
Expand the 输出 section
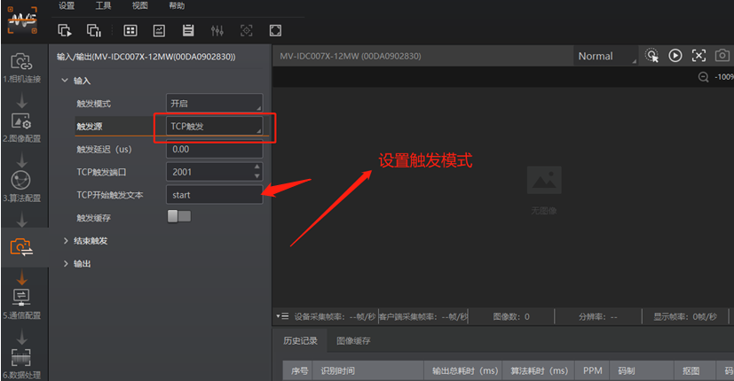(66, 264)
